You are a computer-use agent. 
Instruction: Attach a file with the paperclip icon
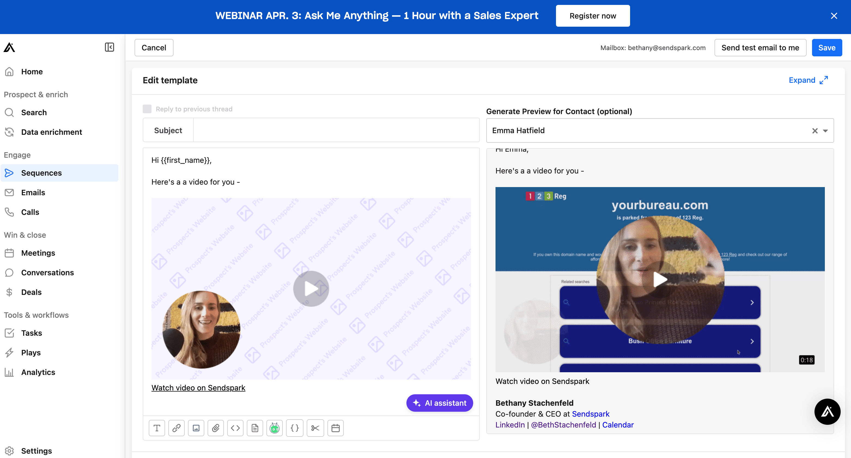(216, 428)
